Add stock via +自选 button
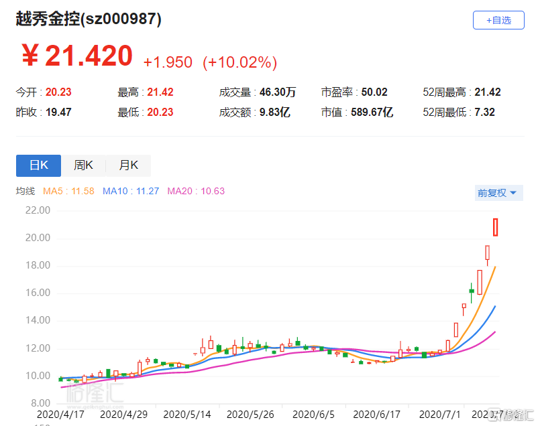The height and width of the screenshot is (426, 538). [498, 20]
